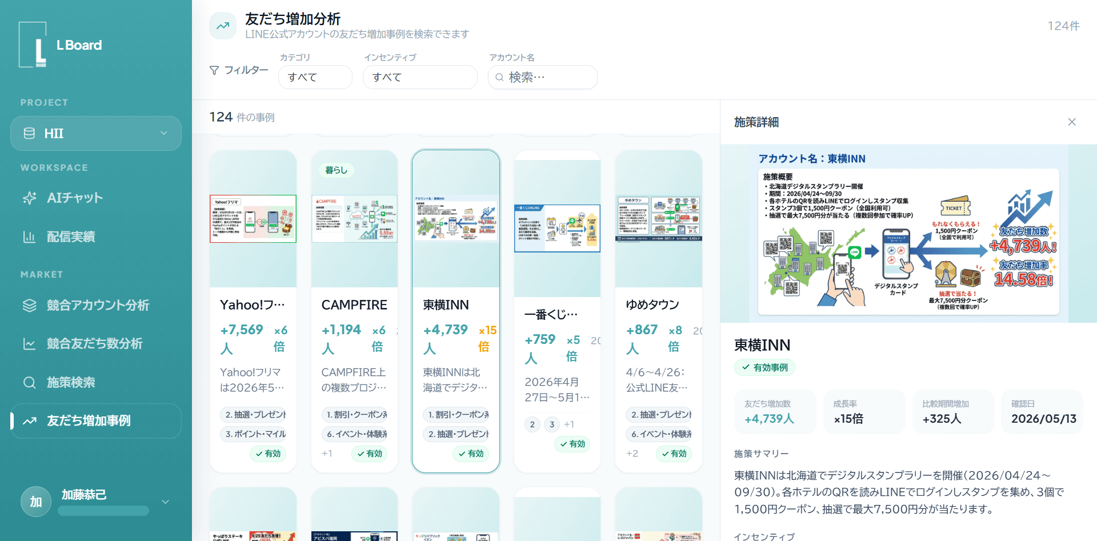Go to 競合アカウント分析
The width and height of the screenshot is (1097, 541).
96,305
